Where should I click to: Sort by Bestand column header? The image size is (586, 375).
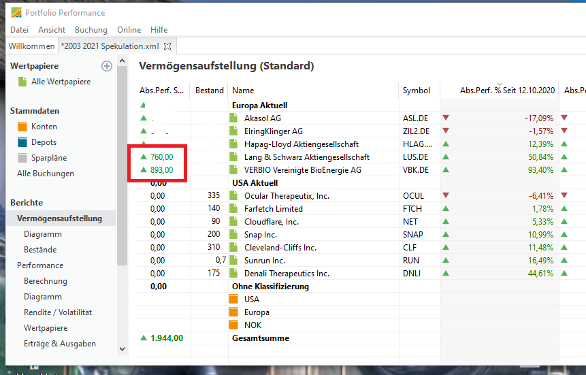click(x=210, y=91)
